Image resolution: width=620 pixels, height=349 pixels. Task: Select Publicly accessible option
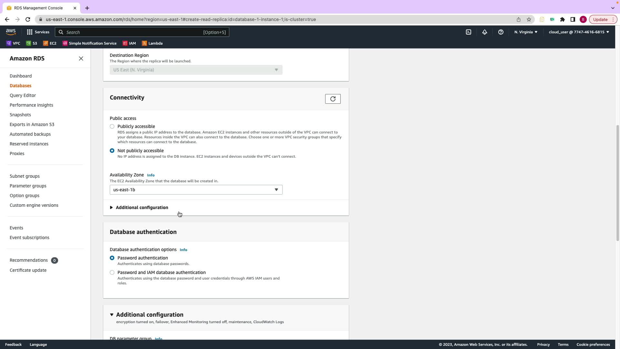(112, 126)
